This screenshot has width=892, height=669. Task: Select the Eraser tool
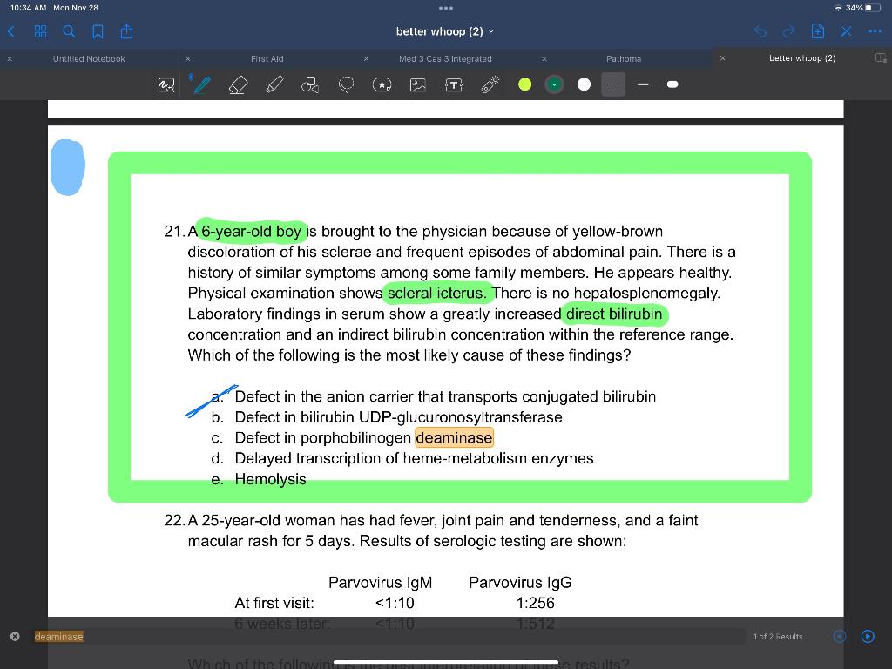(238, 84)
